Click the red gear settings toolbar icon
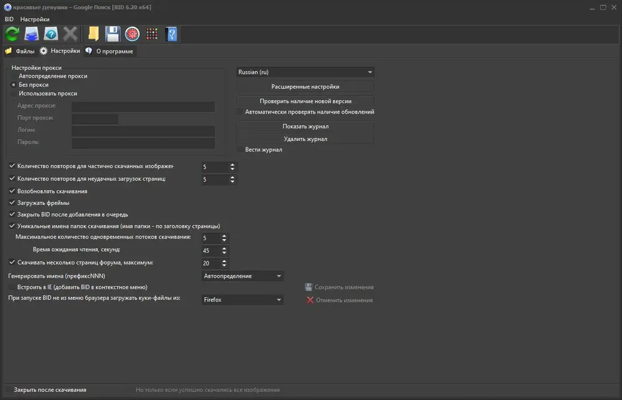Screen dimensions: 622x400 pos(132,34)
